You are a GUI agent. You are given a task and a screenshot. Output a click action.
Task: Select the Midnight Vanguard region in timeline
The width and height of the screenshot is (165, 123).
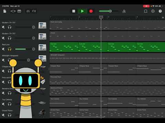tap(107, 58)
